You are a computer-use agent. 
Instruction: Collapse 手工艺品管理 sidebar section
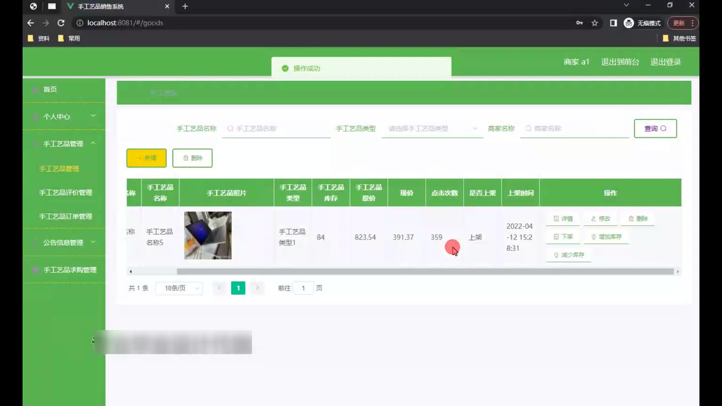(x=64, y=144)
